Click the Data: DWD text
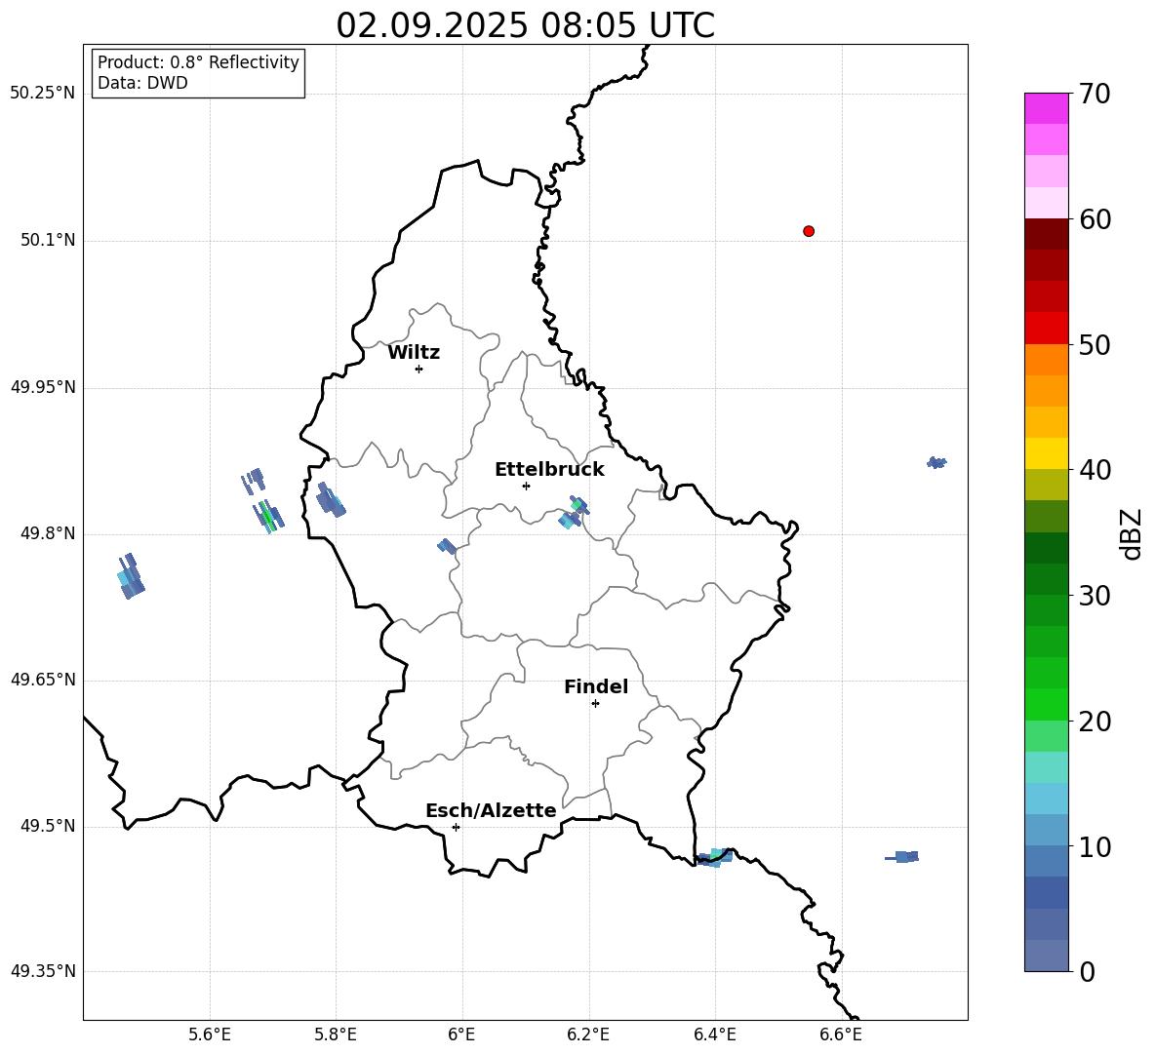The width and height of the screenshot is (1155, 1054). point(142,83)
